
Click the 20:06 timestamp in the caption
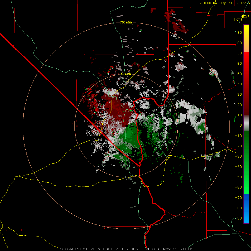click(x=187, y=249)
